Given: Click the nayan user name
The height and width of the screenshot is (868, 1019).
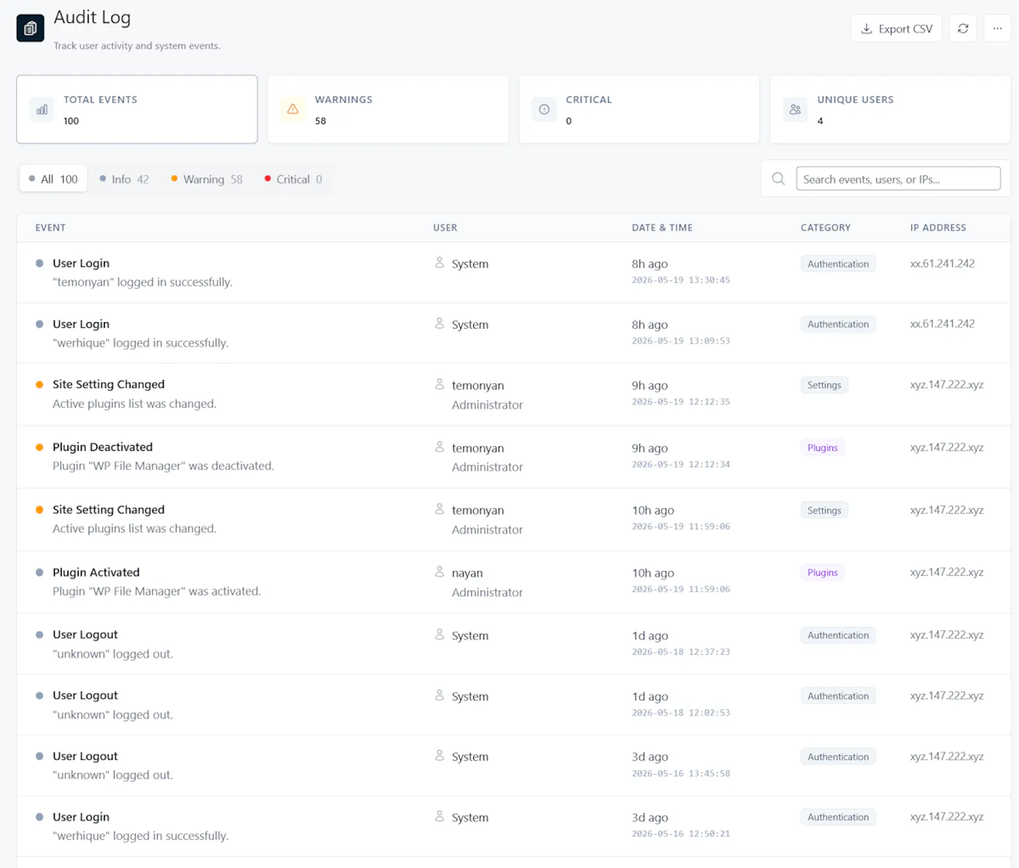Looking at the screenshot, I should tap(467, 573).
